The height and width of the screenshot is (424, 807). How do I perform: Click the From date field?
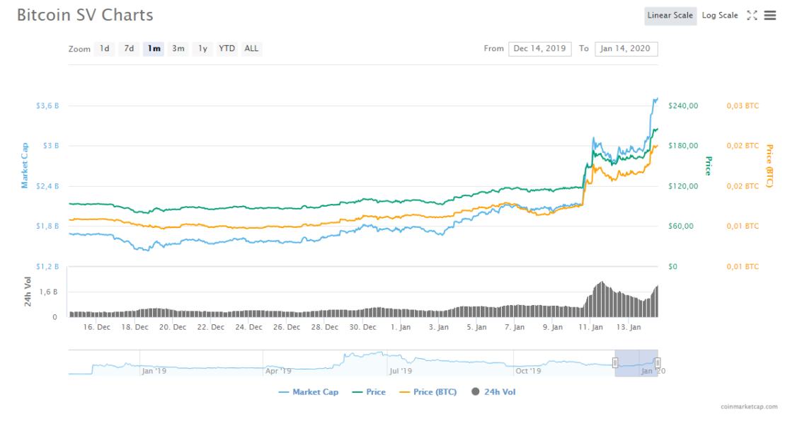pyautogui.click(x=539, y=49)
